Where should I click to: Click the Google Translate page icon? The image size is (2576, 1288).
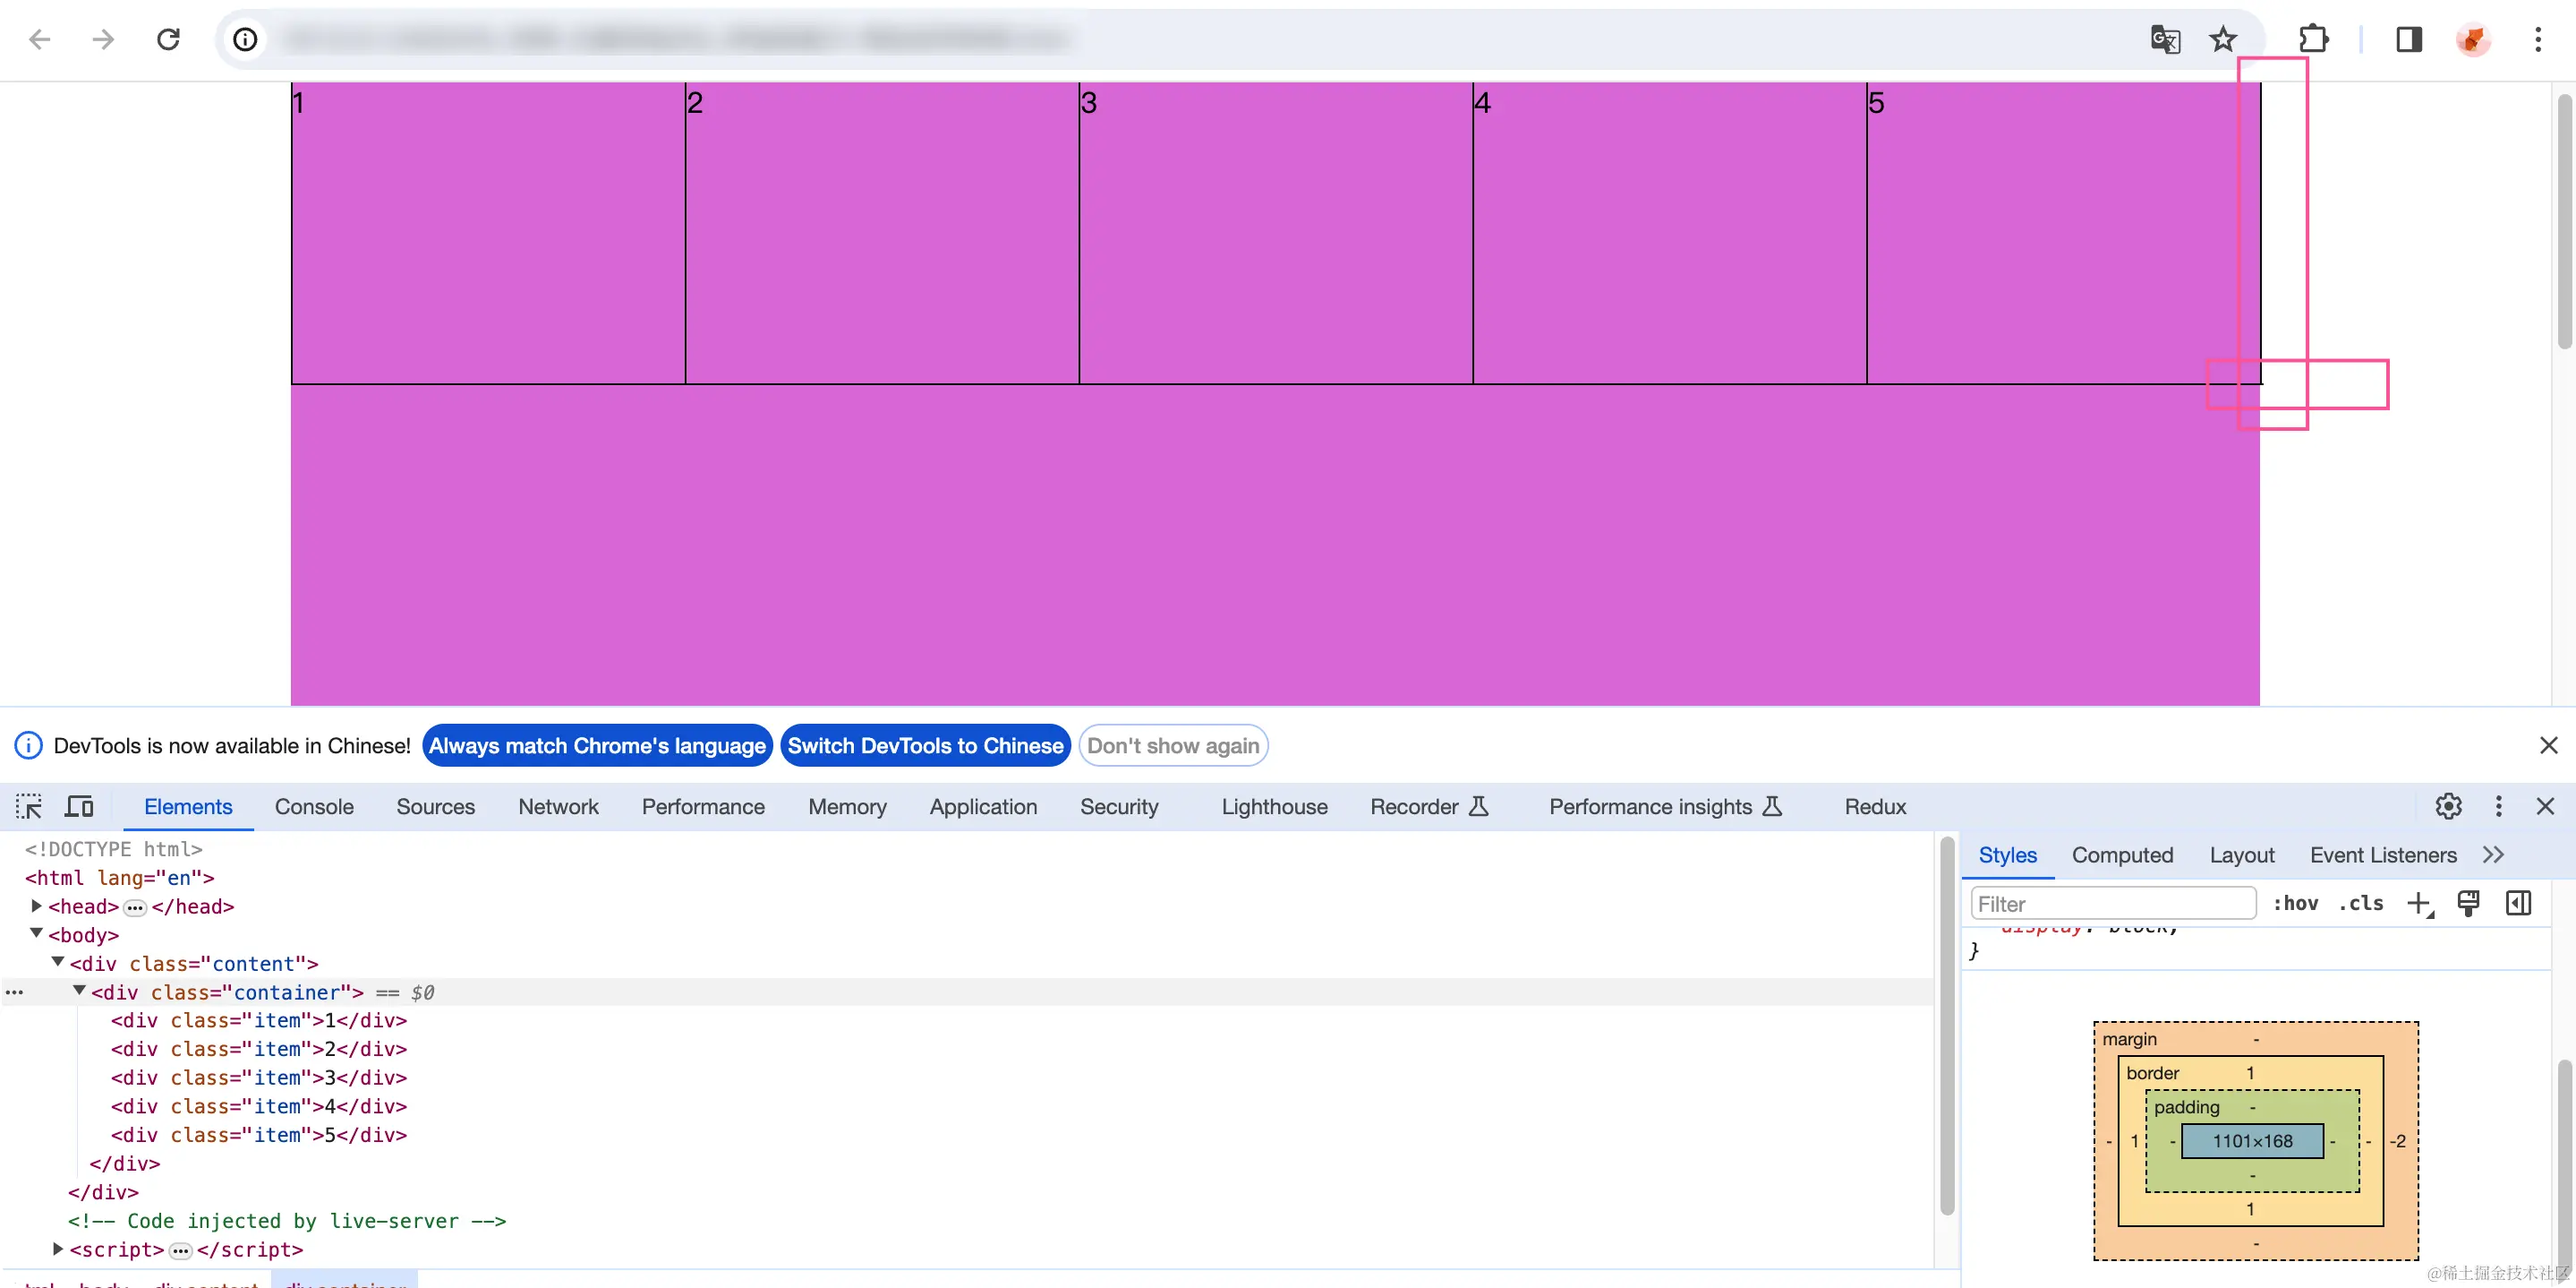click(x=2164, y=40)
